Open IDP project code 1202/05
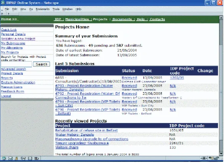 [x=177, y=78]
